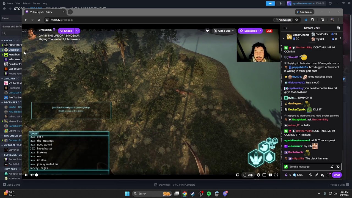The height and width of the screenshot is (198, 352).
Task: Go back in the Chrome browser
Action: [26, 20]
